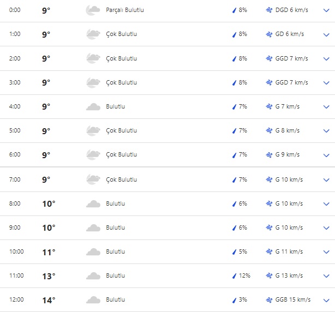
Task: Click the Parçalı Bulutlu label at 0:00
Action: pyautogui.click(x=125, y=10)
